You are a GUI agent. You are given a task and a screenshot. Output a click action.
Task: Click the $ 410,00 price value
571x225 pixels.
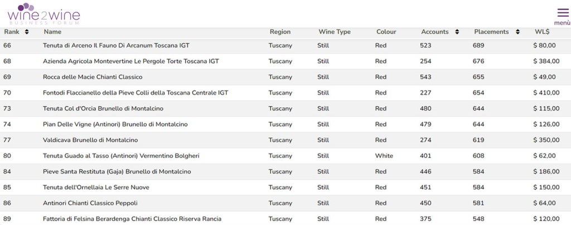[546, 93]
